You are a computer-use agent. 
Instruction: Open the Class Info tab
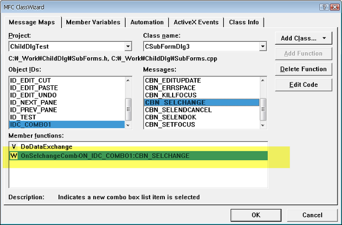pos(244,22)
